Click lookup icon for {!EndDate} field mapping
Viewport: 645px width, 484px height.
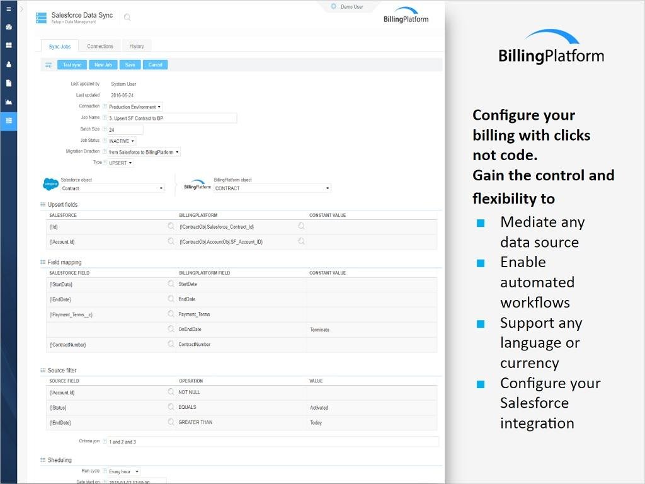[x=171, y=299]
